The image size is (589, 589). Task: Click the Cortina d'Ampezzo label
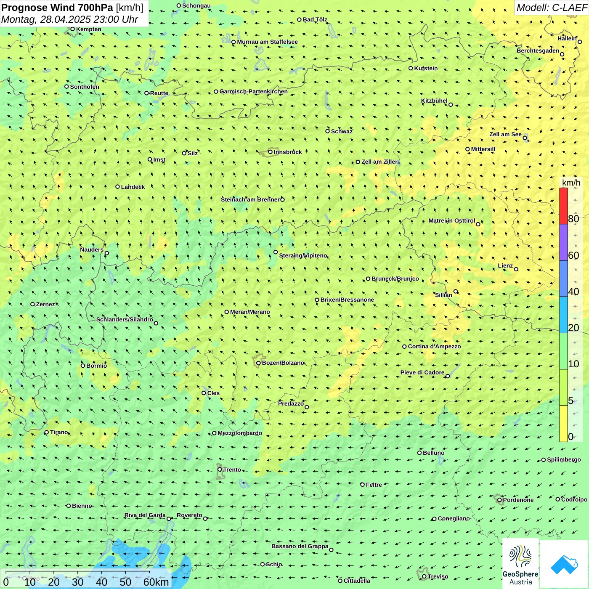pos(434,346)
